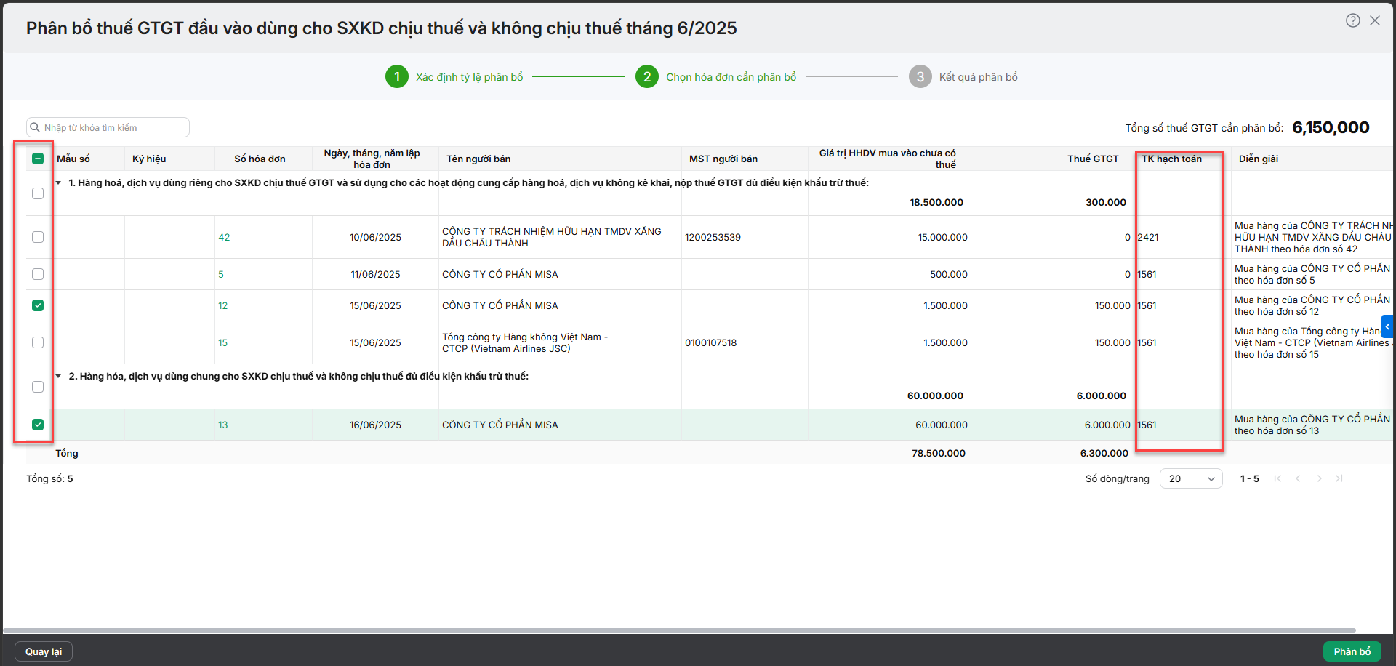Click the grand total value '78.500.000'

point(939,453)
